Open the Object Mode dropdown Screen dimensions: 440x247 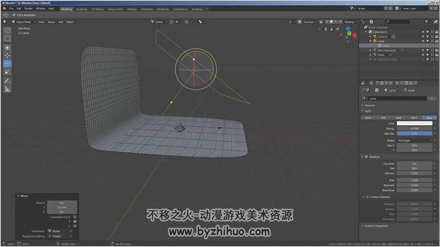point(23,21)
